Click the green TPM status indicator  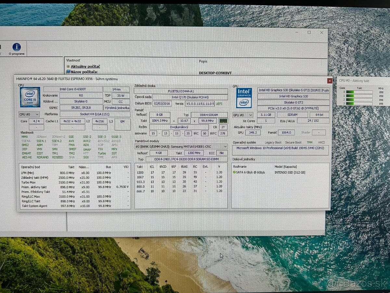tap(309, 142)
